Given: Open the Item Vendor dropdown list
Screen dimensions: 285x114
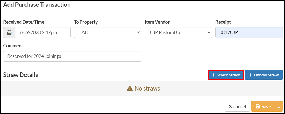Looking at the screenshot, I should (178, 32).
